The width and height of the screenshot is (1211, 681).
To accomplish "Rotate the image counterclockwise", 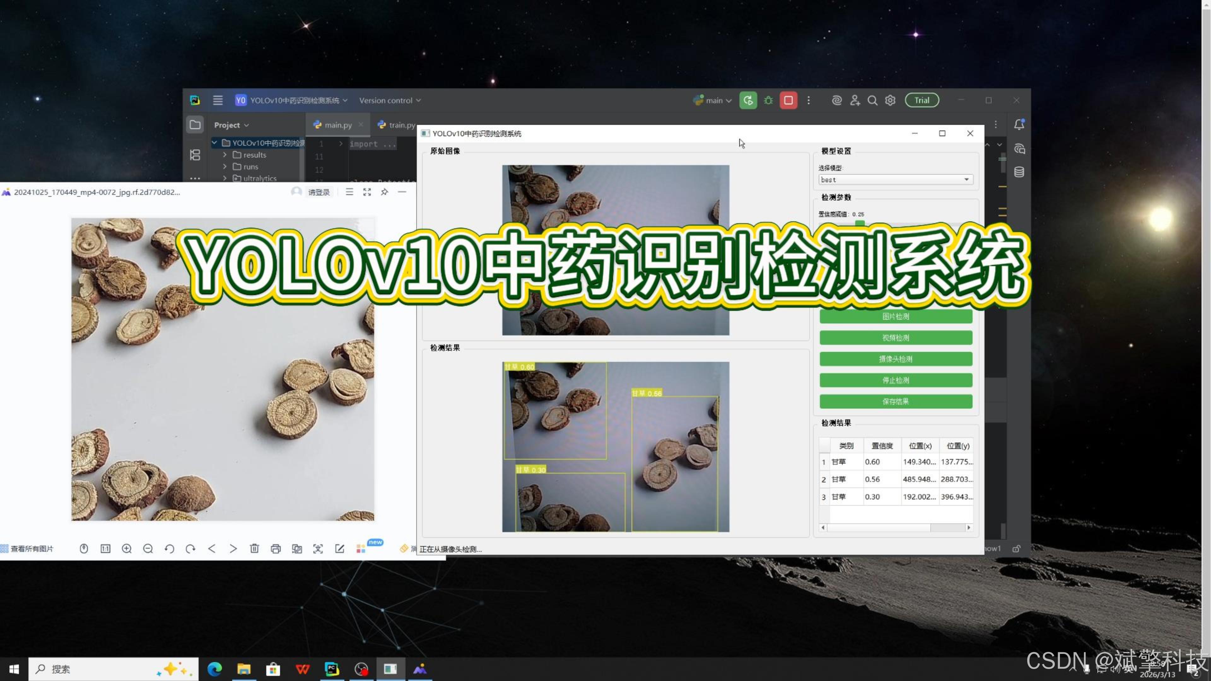I will 169,549.
